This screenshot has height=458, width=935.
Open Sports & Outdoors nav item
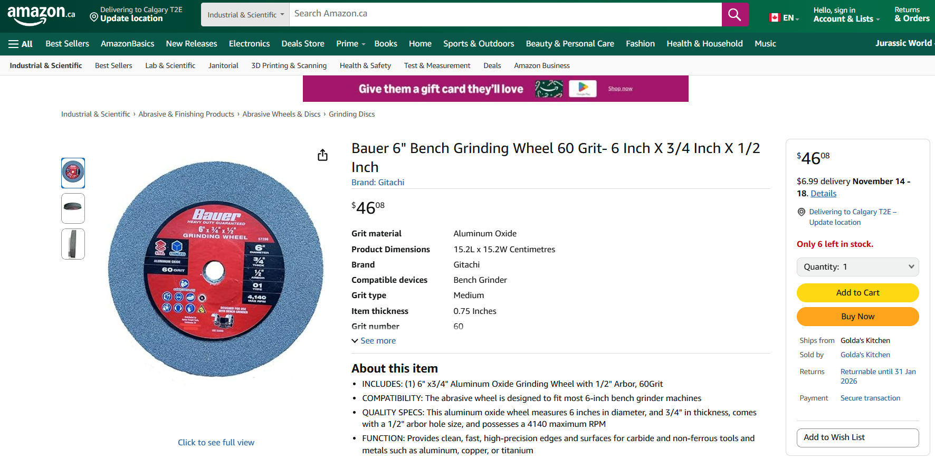(x=479, y=44)
